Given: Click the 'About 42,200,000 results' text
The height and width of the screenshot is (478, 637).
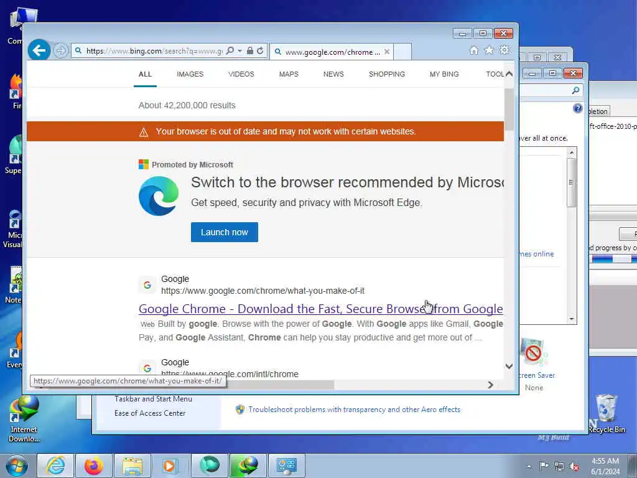Looking at the screenshot, I should click(x=187, y=105).
